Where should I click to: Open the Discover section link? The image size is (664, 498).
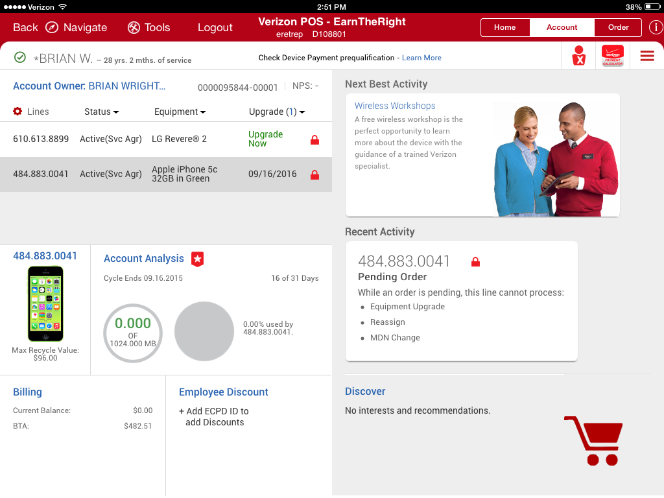click(365, 391)
